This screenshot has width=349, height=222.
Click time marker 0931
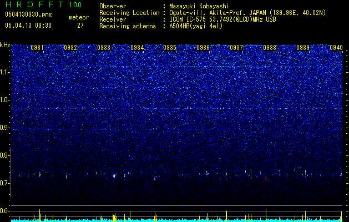pyautogui.click(x=37, y=47)
